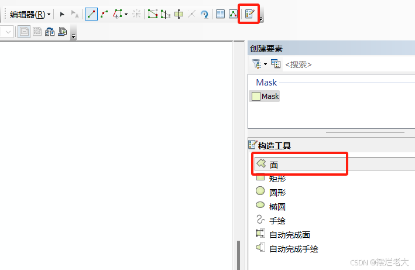
Task: Open the Create Features window icon
Action: pyautogui.click(x=249, y=14)
